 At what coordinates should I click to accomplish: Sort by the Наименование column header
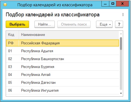pyautogui.click(x=69, y=35)
